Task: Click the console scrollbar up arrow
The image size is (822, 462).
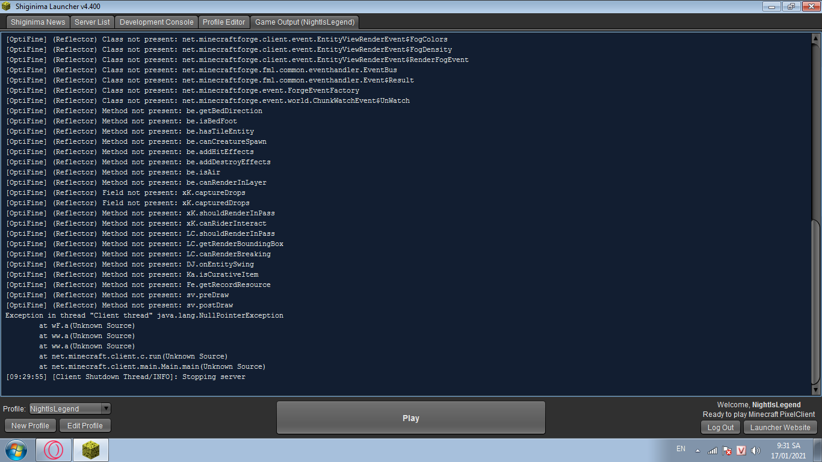Action: click(815, 38)
